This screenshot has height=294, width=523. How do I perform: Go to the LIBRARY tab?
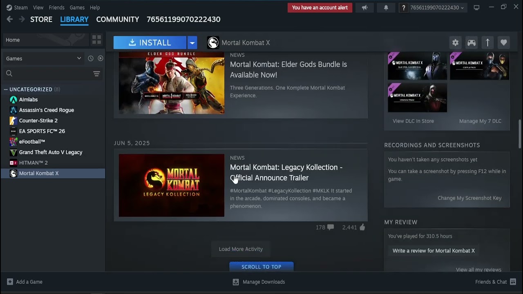tap(74, 19)
